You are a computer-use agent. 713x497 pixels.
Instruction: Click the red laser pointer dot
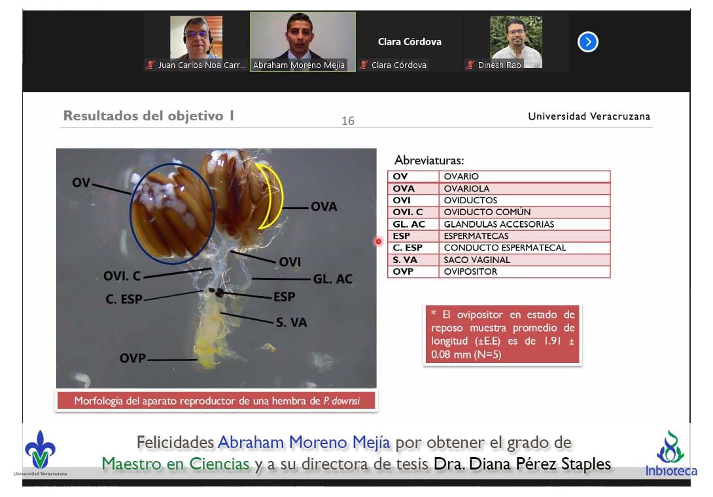coord(378,241)
